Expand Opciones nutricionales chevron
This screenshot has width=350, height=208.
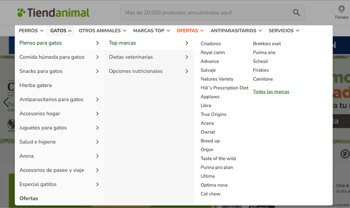[187, 71]
